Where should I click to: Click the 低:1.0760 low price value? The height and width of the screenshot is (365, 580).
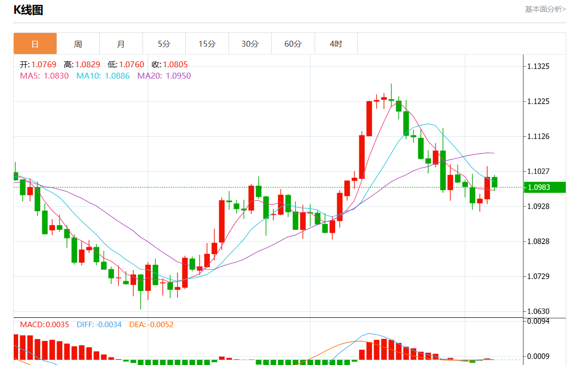[x=126, y=64]
